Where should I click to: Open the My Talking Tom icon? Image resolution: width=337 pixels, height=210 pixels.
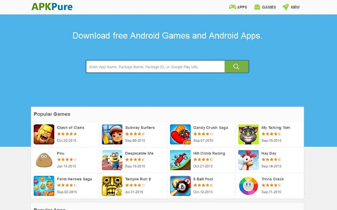(x=249, y=134)
